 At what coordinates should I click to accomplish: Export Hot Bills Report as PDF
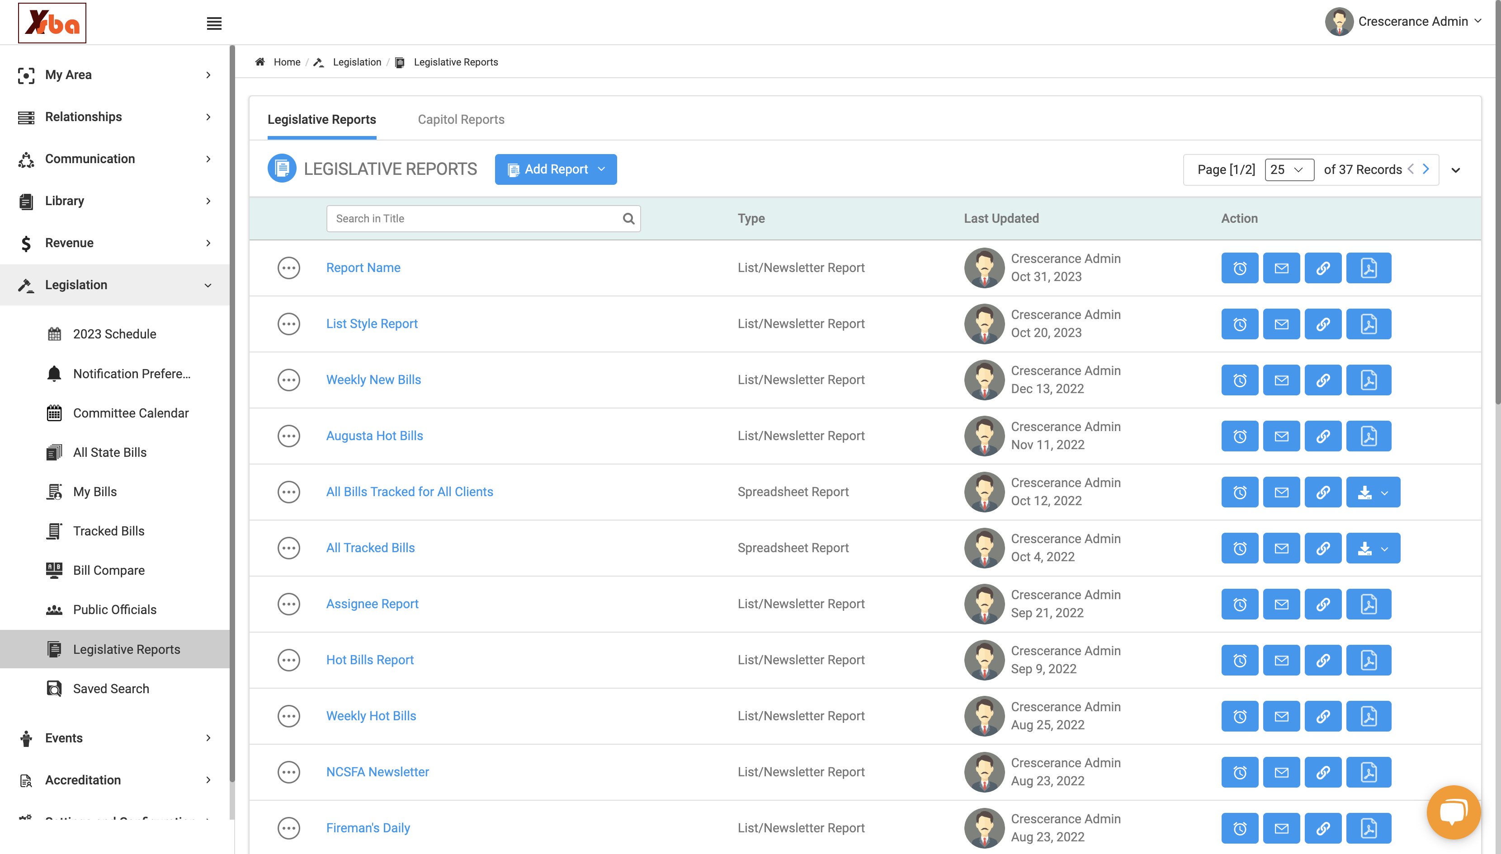coord(1369,660)
